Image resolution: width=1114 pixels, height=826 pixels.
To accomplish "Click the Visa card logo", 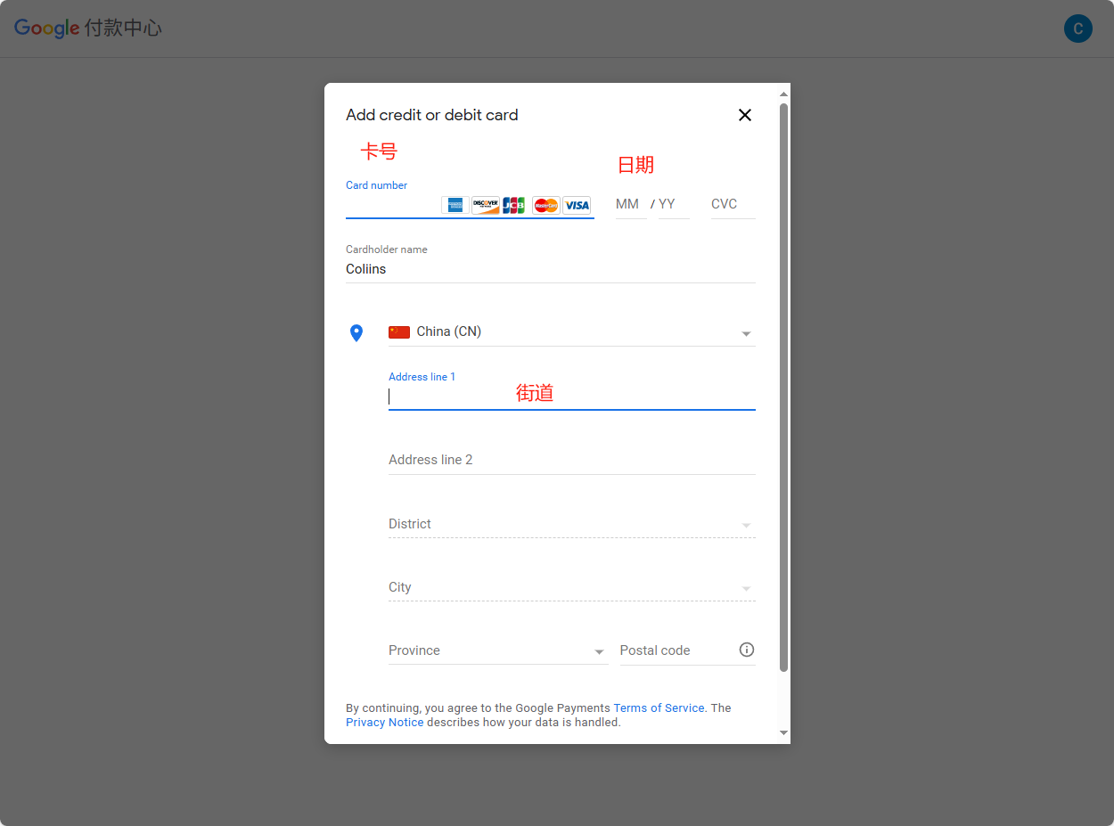I will 577,205.
